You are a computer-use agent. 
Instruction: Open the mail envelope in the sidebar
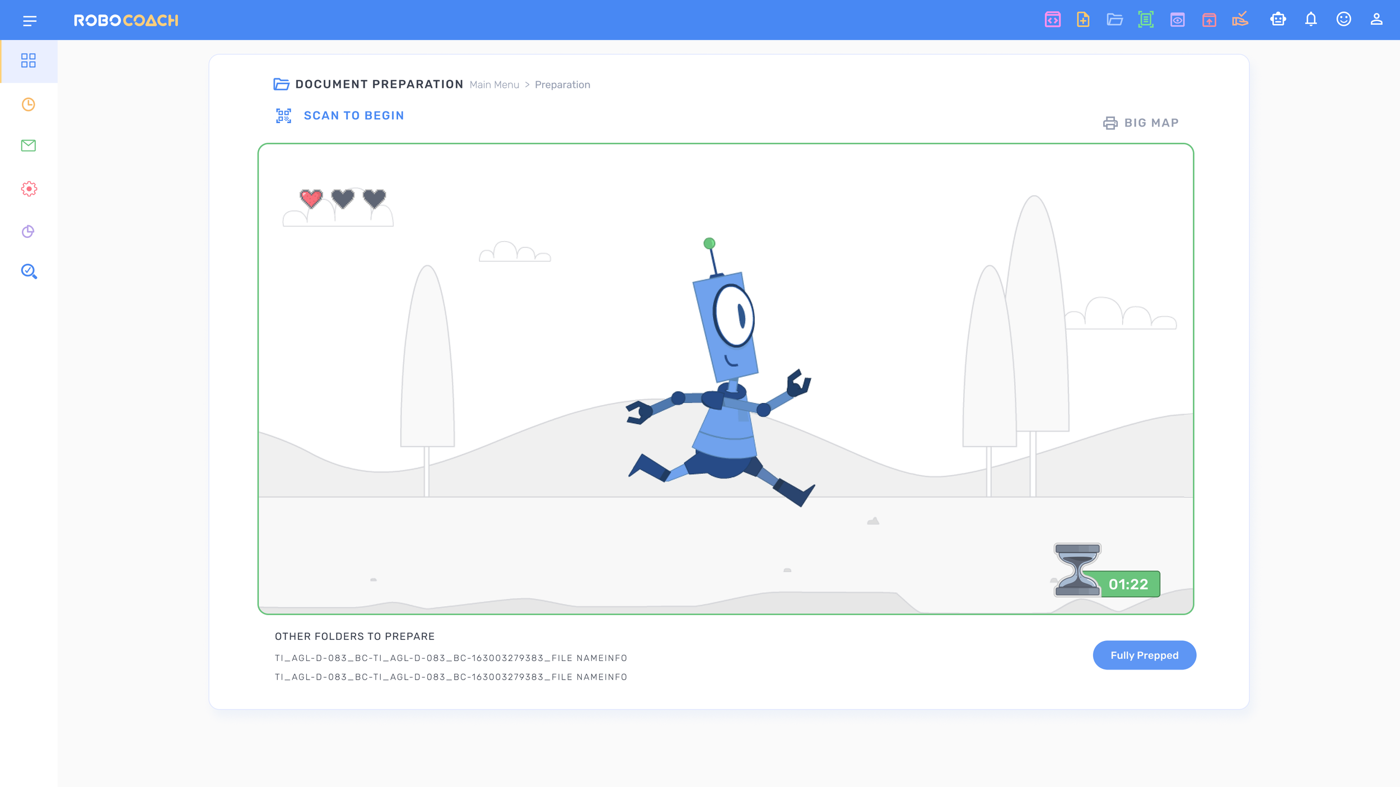point(29,146)
